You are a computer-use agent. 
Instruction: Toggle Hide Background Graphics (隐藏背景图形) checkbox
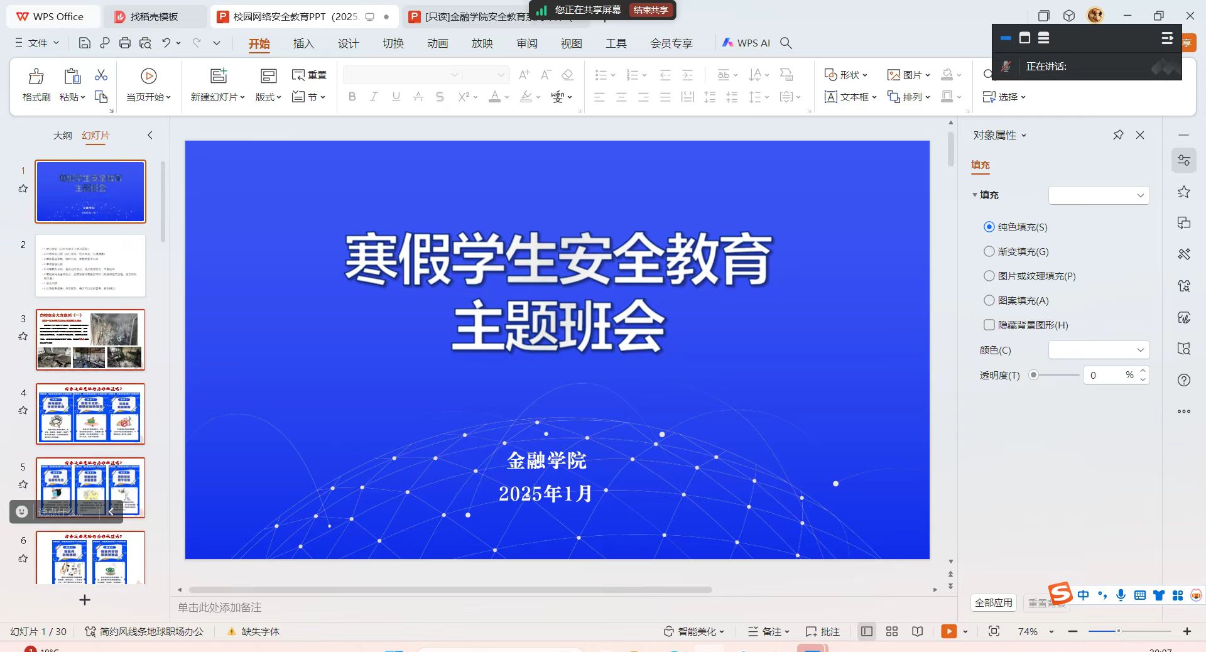pos(989,325)
